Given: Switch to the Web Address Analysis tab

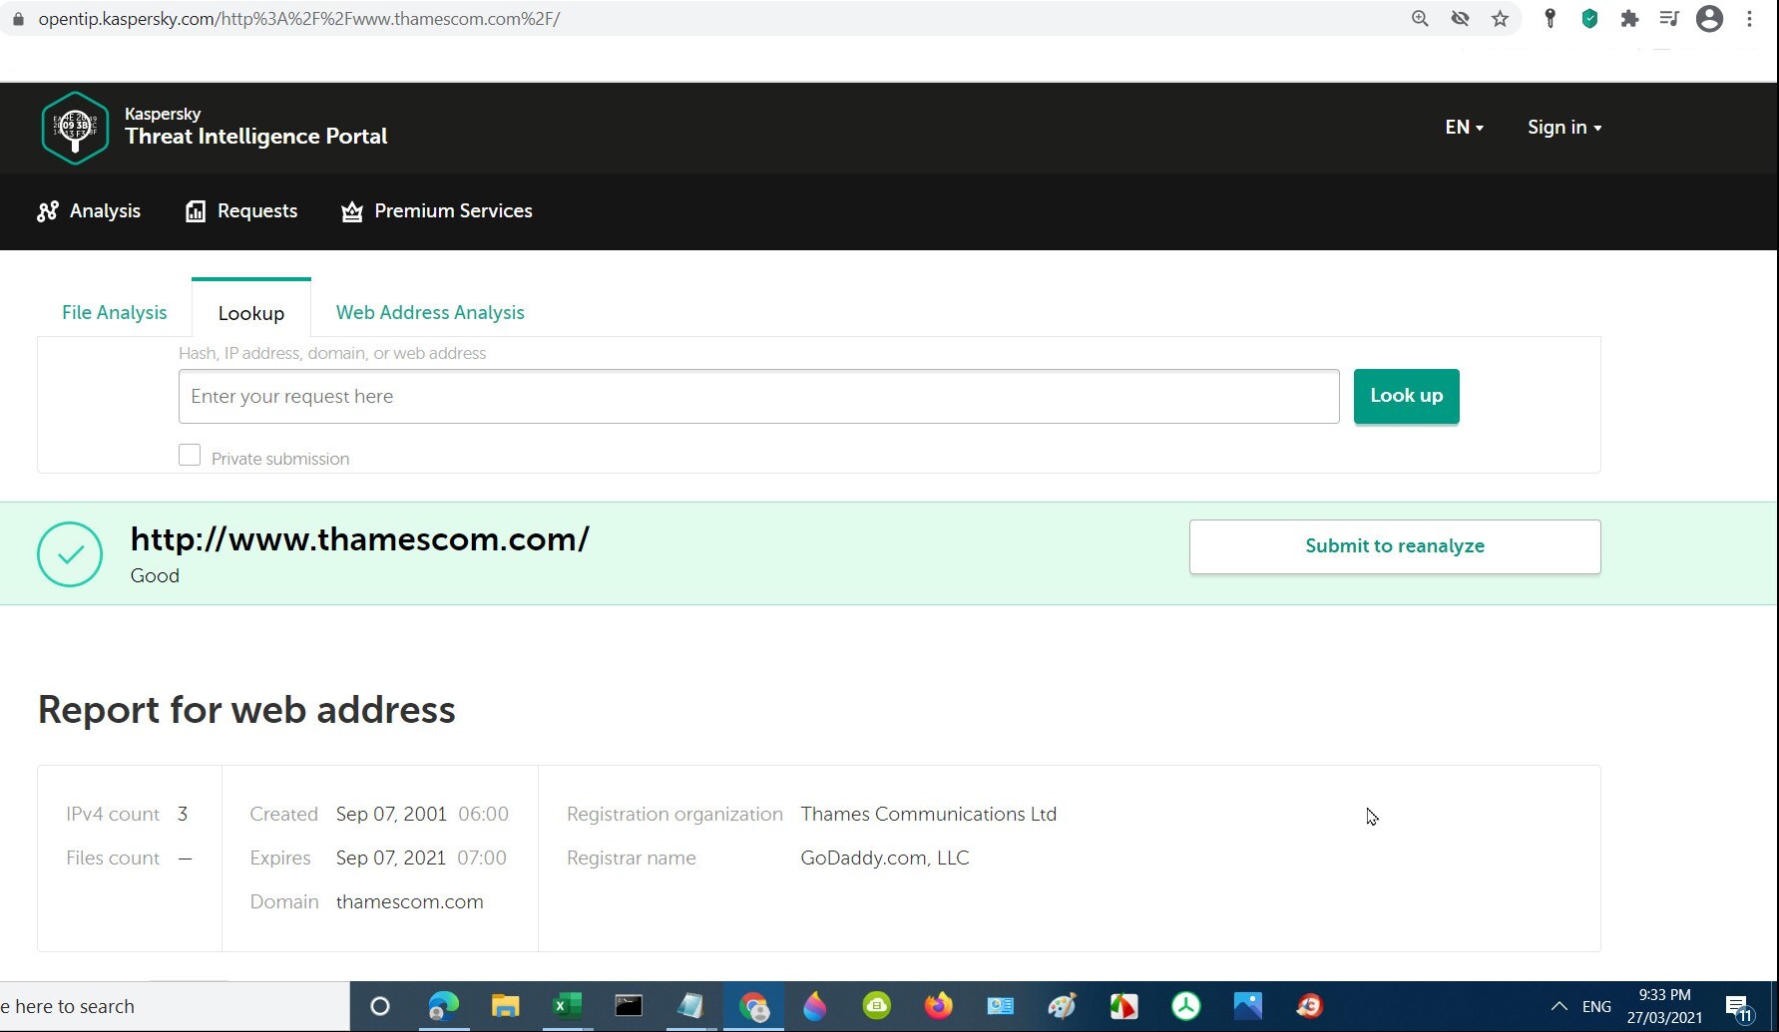Looking at the screenshot, I should (x=430, y=313).
